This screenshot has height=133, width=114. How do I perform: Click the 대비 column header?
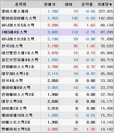pyautogui.click(x=69, y=4)
